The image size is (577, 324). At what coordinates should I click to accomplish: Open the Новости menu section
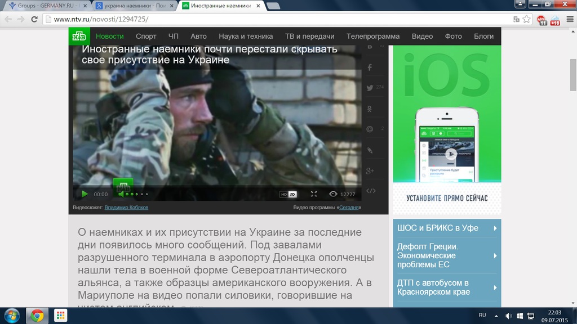point(110,37)
